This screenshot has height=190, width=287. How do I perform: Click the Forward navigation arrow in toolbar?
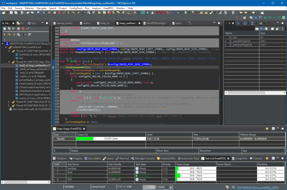[253, 13]
